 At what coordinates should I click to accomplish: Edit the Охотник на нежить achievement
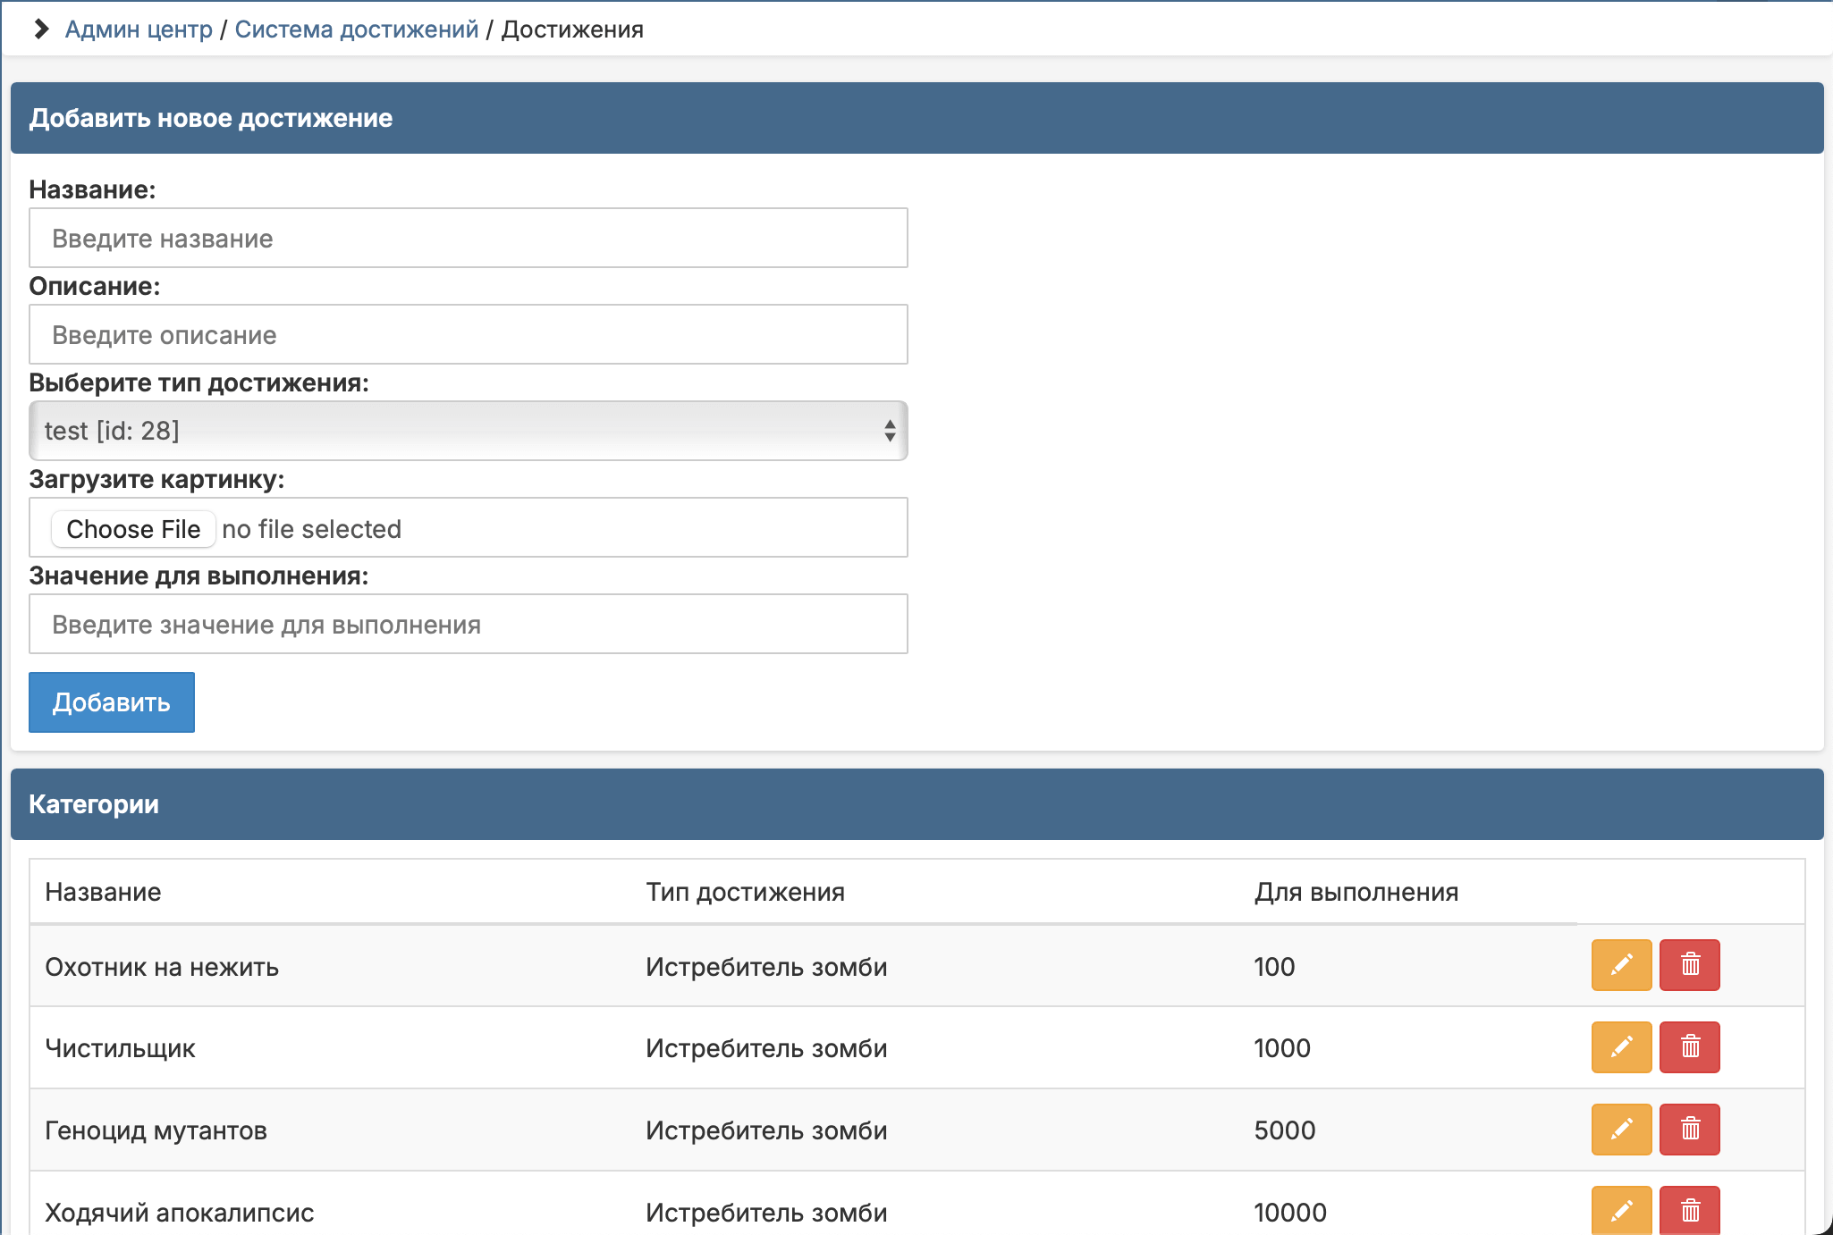pos(1621,965)
